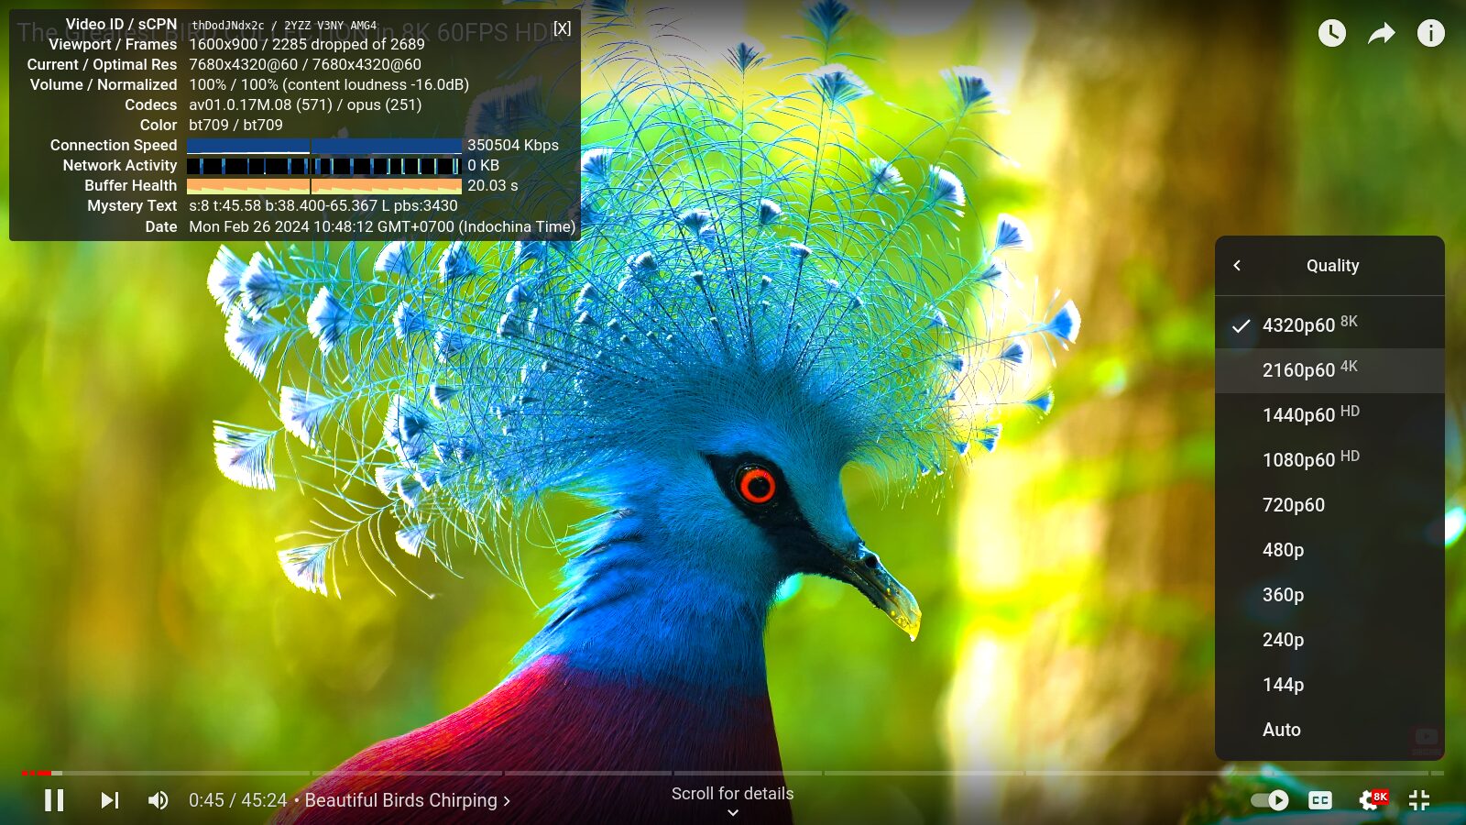The height and width of the screenshot is (825, 1466).
Task: Click the Date value Mon Feb 26 2024
Action: (382, 226)
